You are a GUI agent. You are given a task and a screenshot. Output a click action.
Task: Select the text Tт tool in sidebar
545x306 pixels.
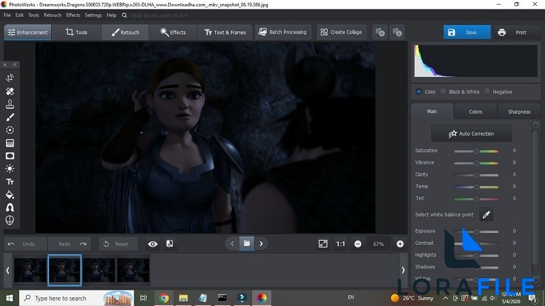(10, 181)
